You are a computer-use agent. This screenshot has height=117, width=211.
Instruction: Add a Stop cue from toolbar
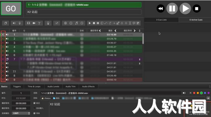pyautogui.click(x=94, y=23)
